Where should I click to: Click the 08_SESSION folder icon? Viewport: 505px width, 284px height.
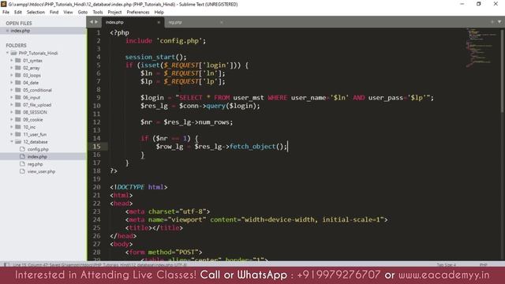coord(18,112)
